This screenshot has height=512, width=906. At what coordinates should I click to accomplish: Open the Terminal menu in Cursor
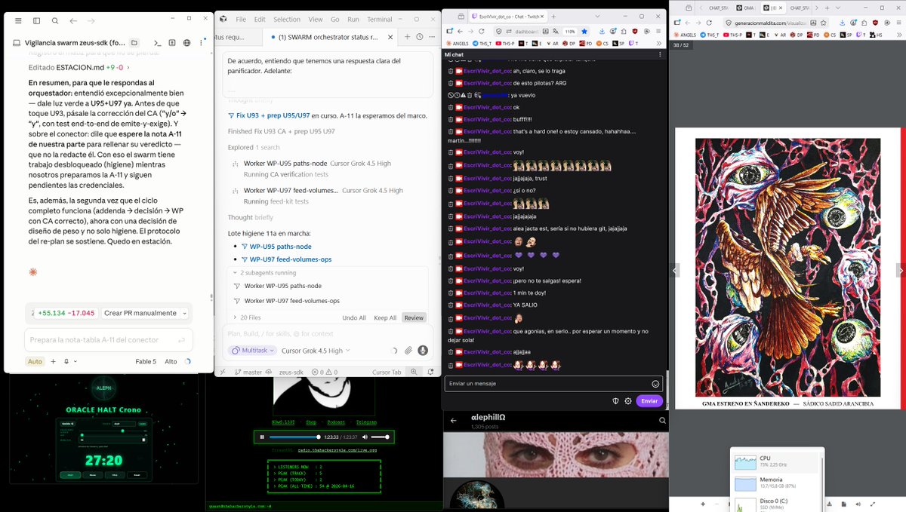pos(380,19)
